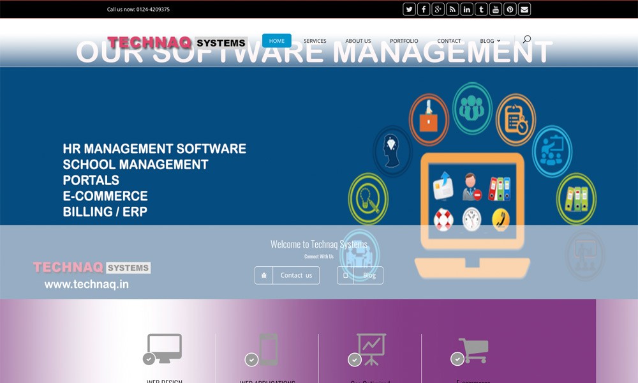
Task: Click the Pinterest icon
Action: [510, 9]
